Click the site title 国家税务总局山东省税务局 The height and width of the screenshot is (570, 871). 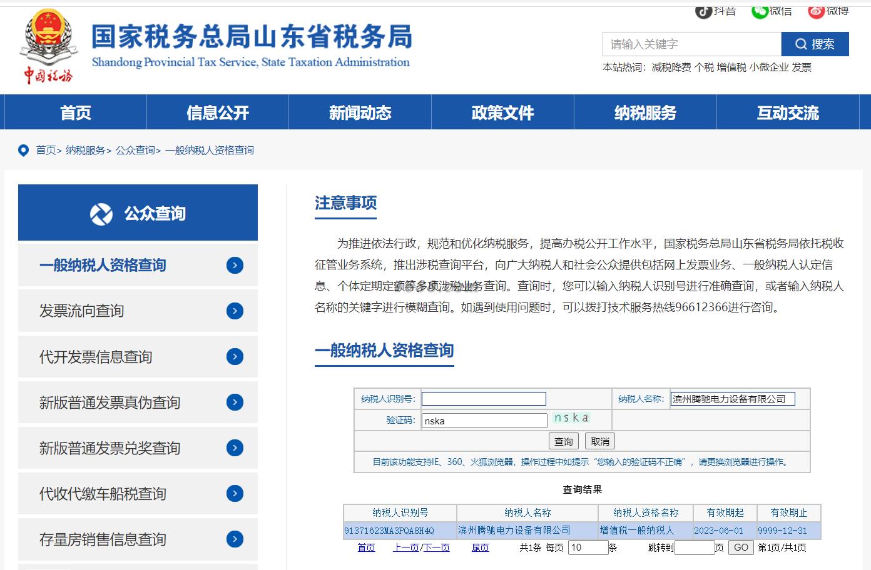coord(252,36)
